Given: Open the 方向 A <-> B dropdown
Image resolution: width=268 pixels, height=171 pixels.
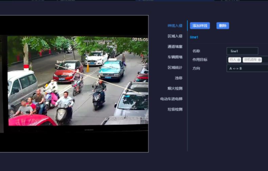Looking at the screenshot, I should [247, 69].
